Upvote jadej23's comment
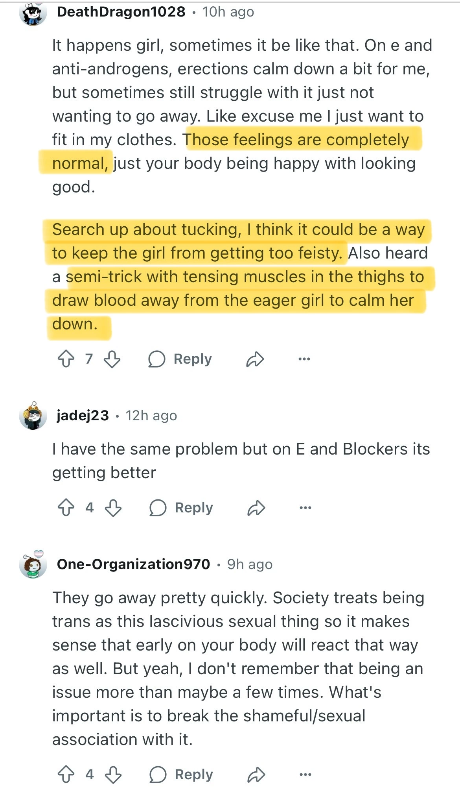This screenshot has height=806, width=460. [66, 508]
